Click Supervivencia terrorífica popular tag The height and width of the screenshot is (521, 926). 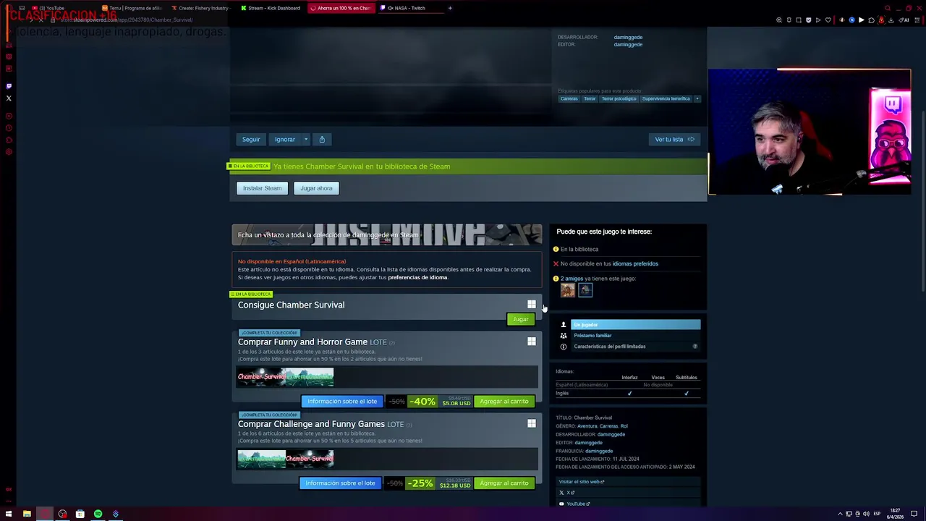tap(666, 98)
